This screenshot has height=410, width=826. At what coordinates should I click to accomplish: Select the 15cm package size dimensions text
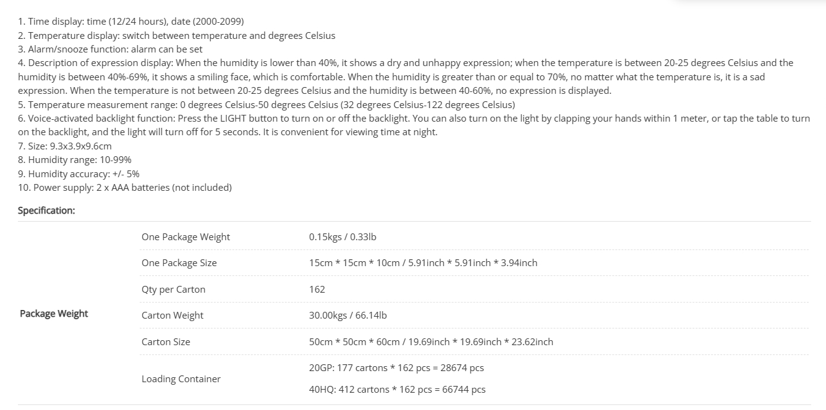pos(424,263)
